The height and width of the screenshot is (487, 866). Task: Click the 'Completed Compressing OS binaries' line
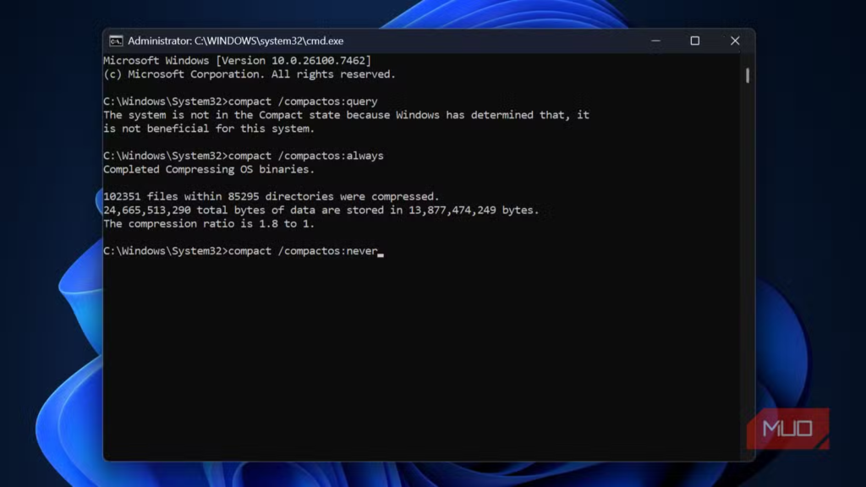(x=208, y=169)
